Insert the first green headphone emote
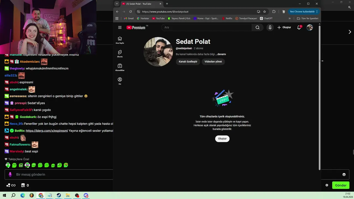354x199 pixels. coord(8,165)
